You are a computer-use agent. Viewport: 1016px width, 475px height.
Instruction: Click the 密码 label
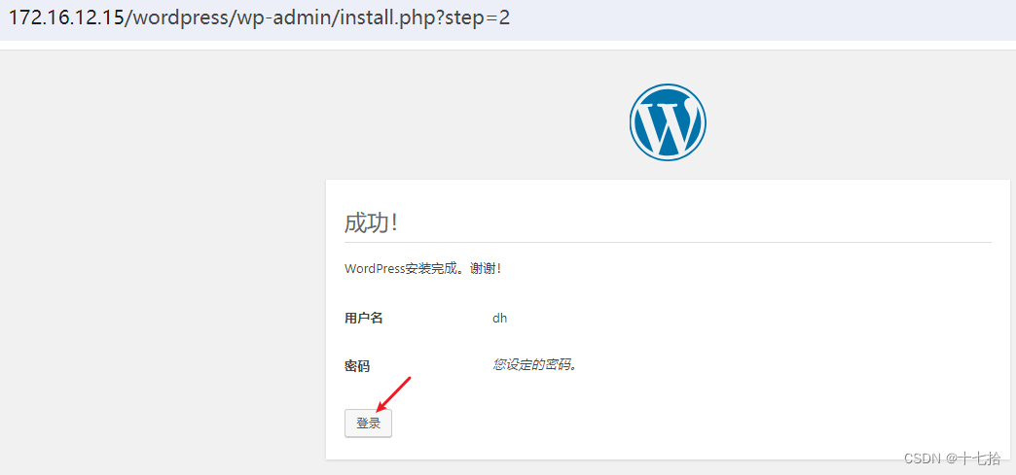[x=357, y=366]
